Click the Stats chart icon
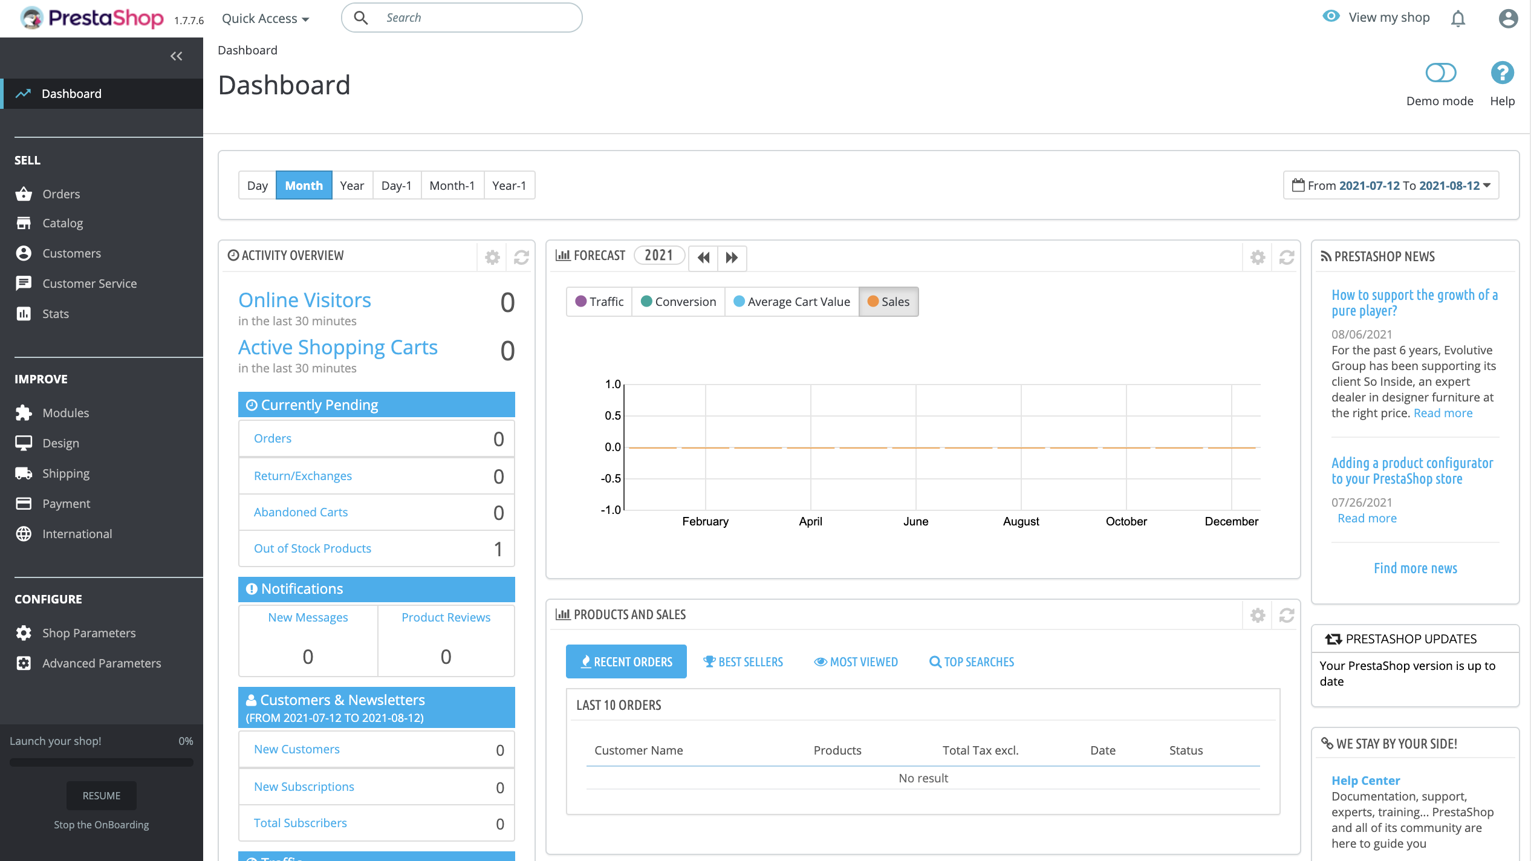The height and width of the screenshot is (861, 1531). point(24,314)
